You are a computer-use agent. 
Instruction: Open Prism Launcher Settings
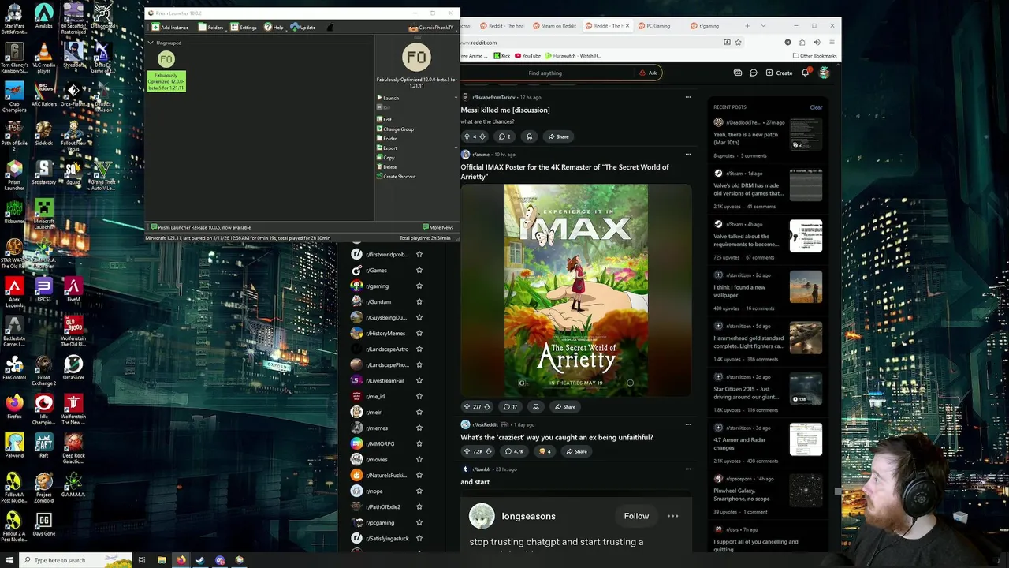tap(243, 28)
